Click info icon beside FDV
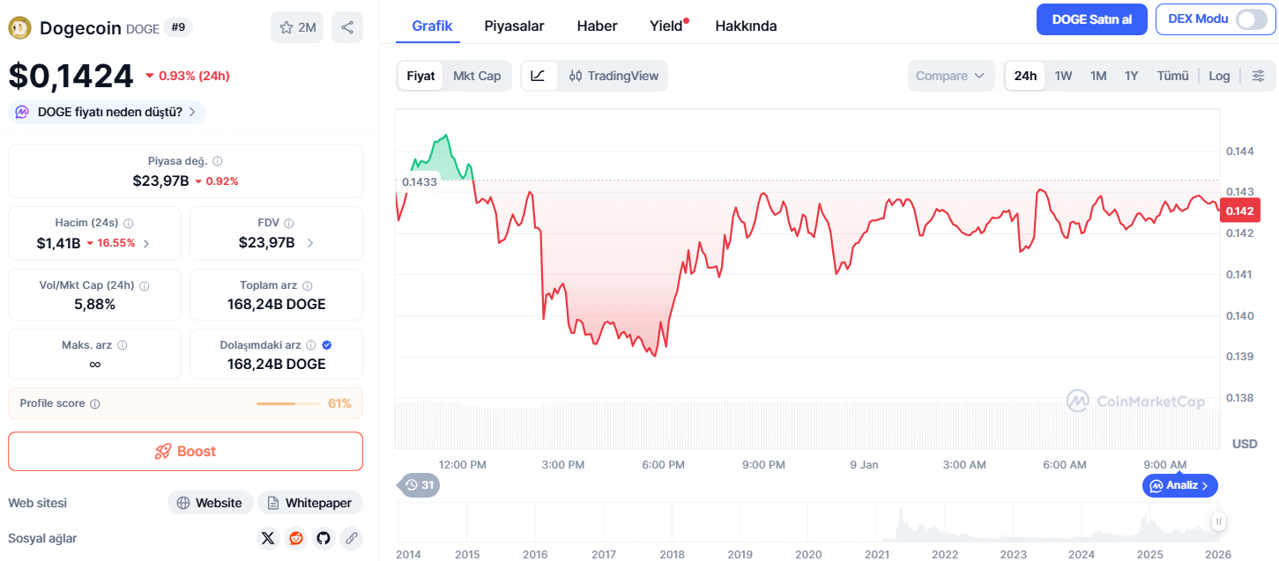 289,224
